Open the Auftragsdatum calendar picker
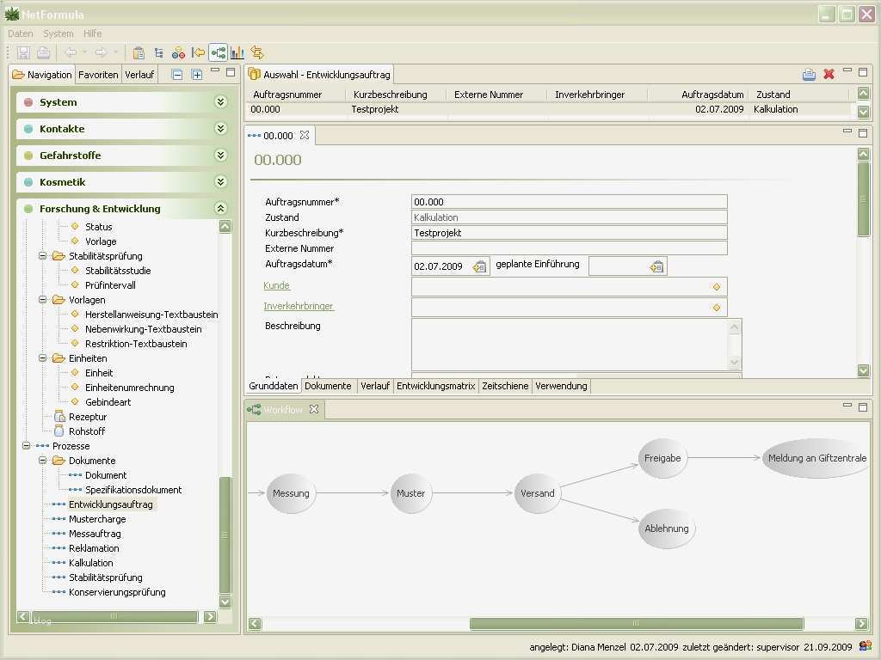This screenshot has height=660, width=881. point(479,266)
